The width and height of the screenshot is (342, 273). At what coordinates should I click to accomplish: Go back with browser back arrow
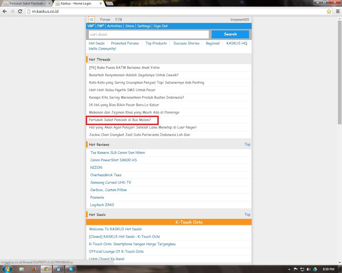click(x=5, y=11)
